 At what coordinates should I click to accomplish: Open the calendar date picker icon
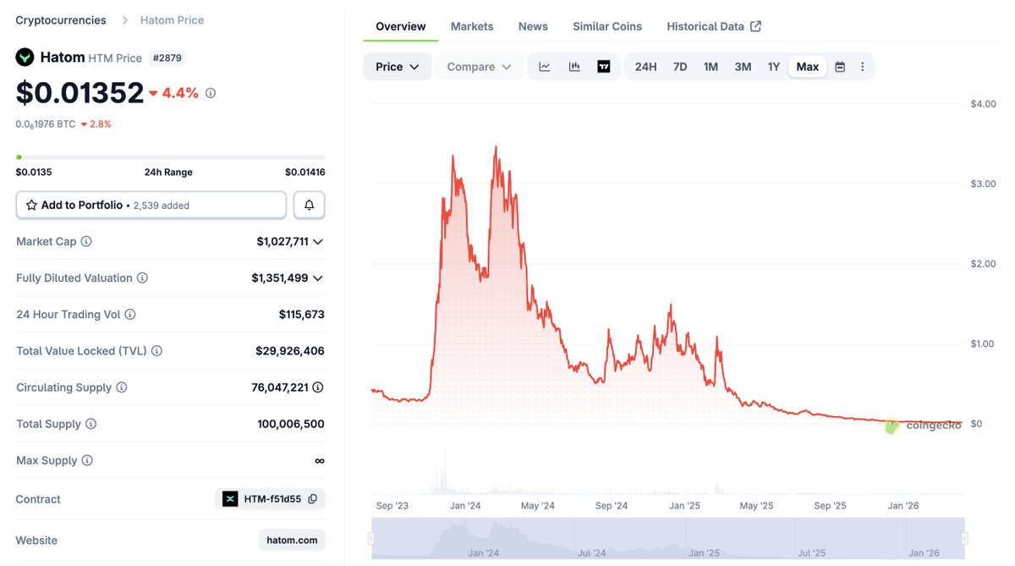click(x=840, y=67)
